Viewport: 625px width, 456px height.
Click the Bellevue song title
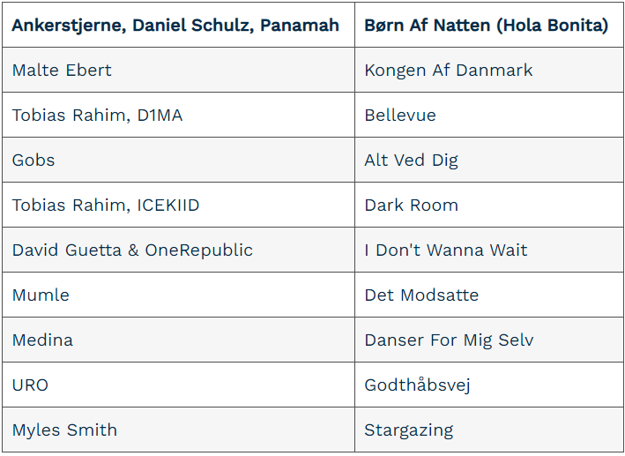coord(400,115)
